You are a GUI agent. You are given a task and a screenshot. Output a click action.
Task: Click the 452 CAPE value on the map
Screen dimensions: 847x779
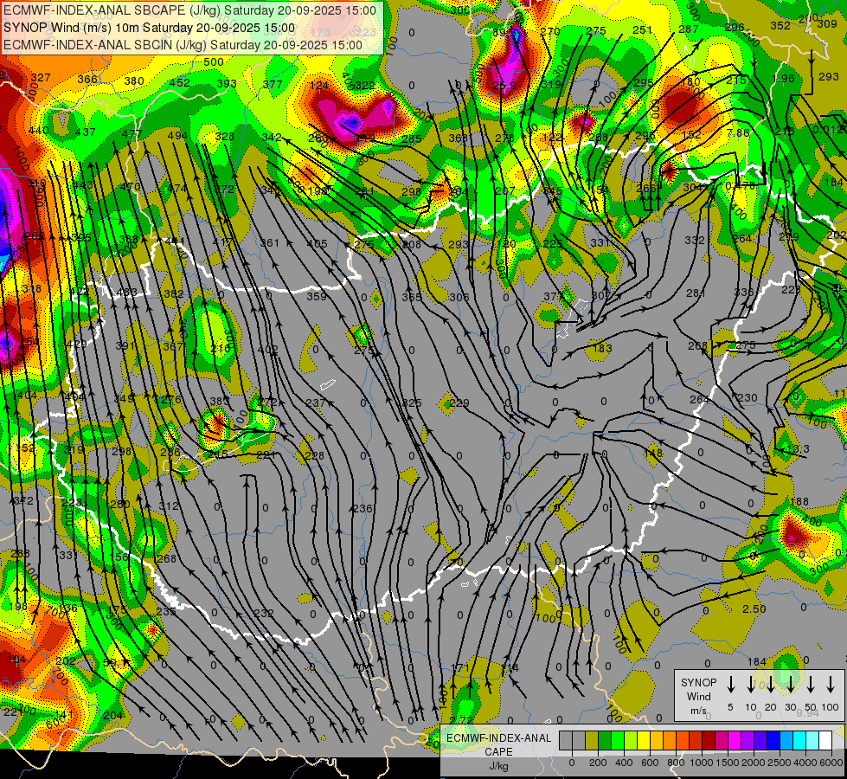click(x=179, y=83)
